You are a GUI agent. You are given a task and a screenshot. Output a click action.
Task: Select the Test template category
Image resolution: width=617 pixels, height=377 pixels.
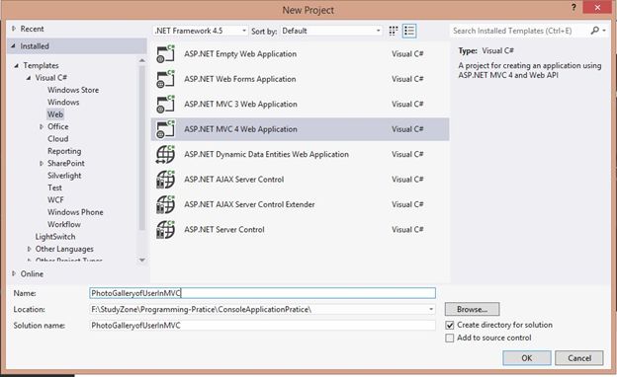point(54,188)
